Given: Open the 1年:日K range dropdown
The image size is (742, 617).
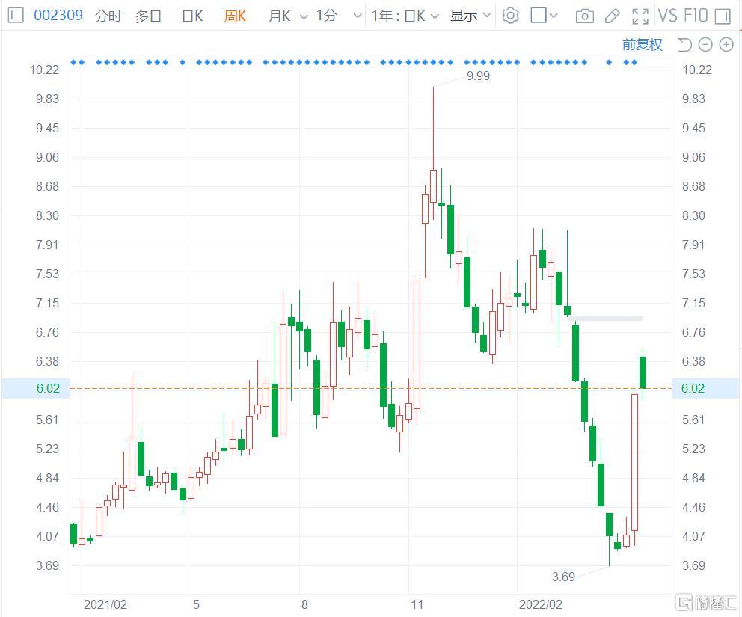Looking at the screenshot, I should point(405,16).
